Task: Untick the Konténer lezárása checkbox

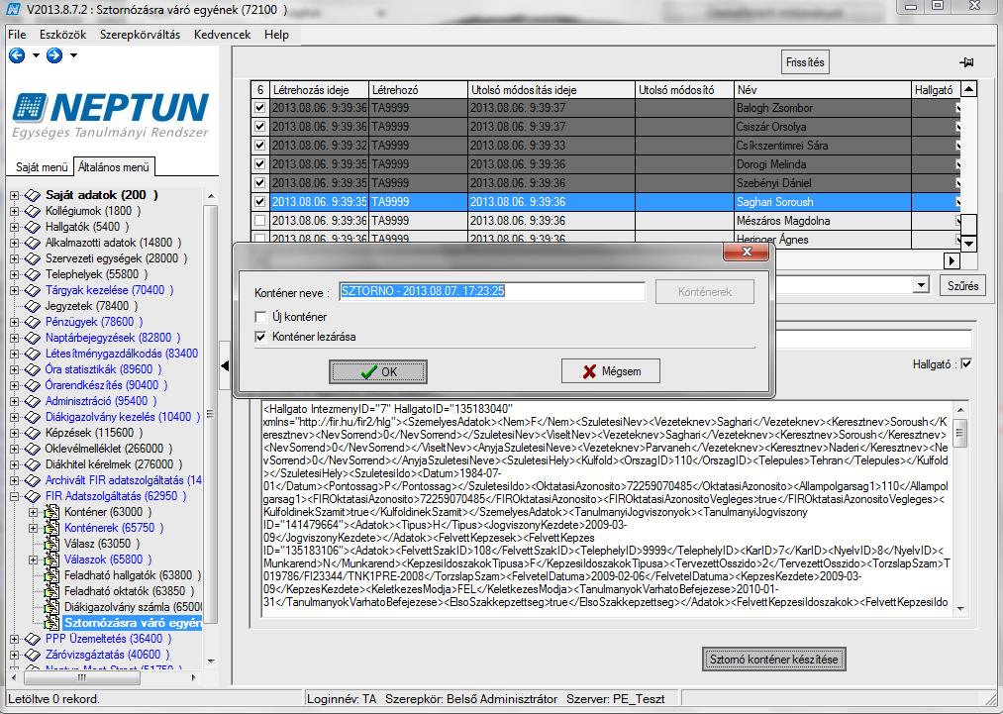Action: point(260,337)
